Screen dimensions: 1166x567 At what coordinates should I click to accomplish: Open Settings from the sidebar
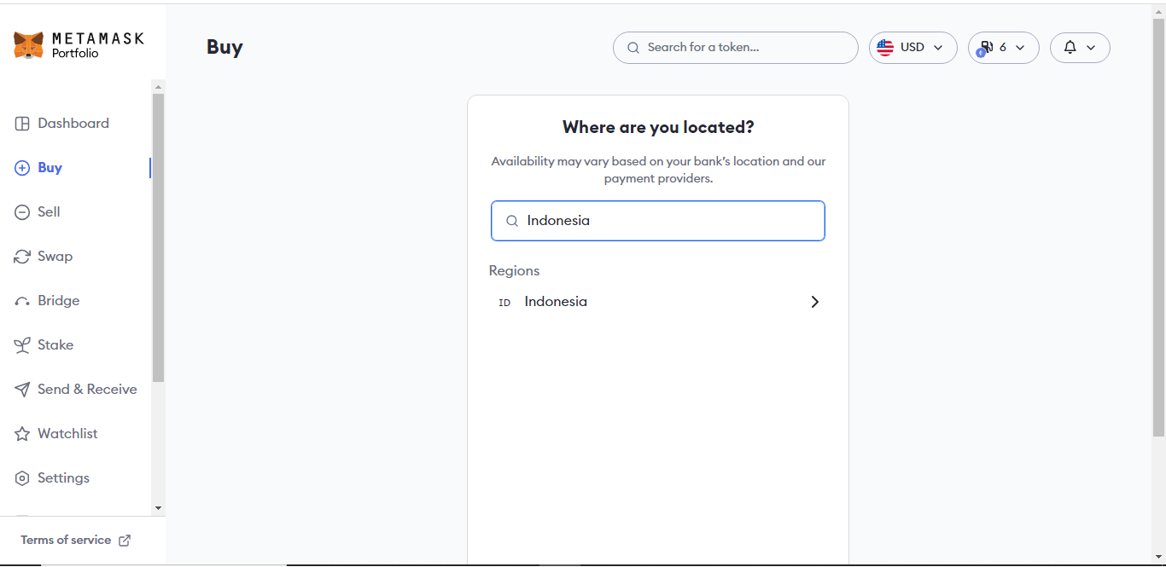point(63,478)
